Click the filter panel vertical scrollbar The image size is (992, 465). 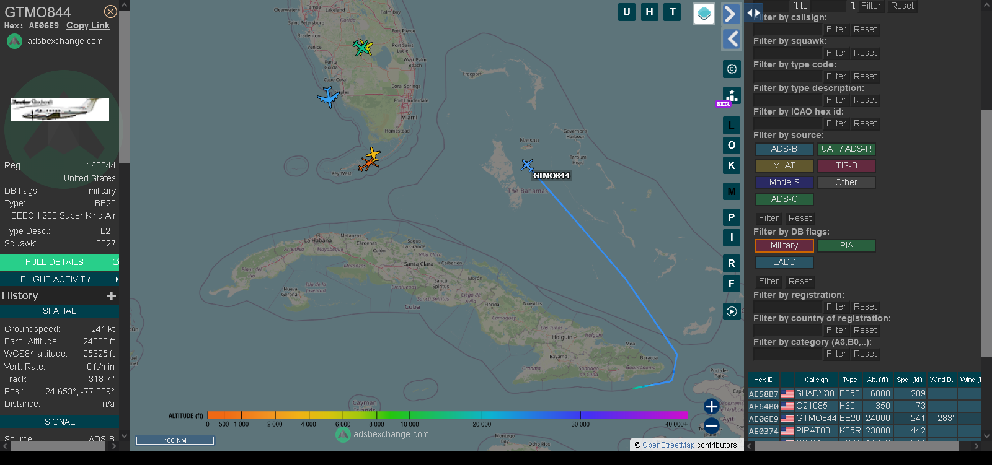coord(986,233)
